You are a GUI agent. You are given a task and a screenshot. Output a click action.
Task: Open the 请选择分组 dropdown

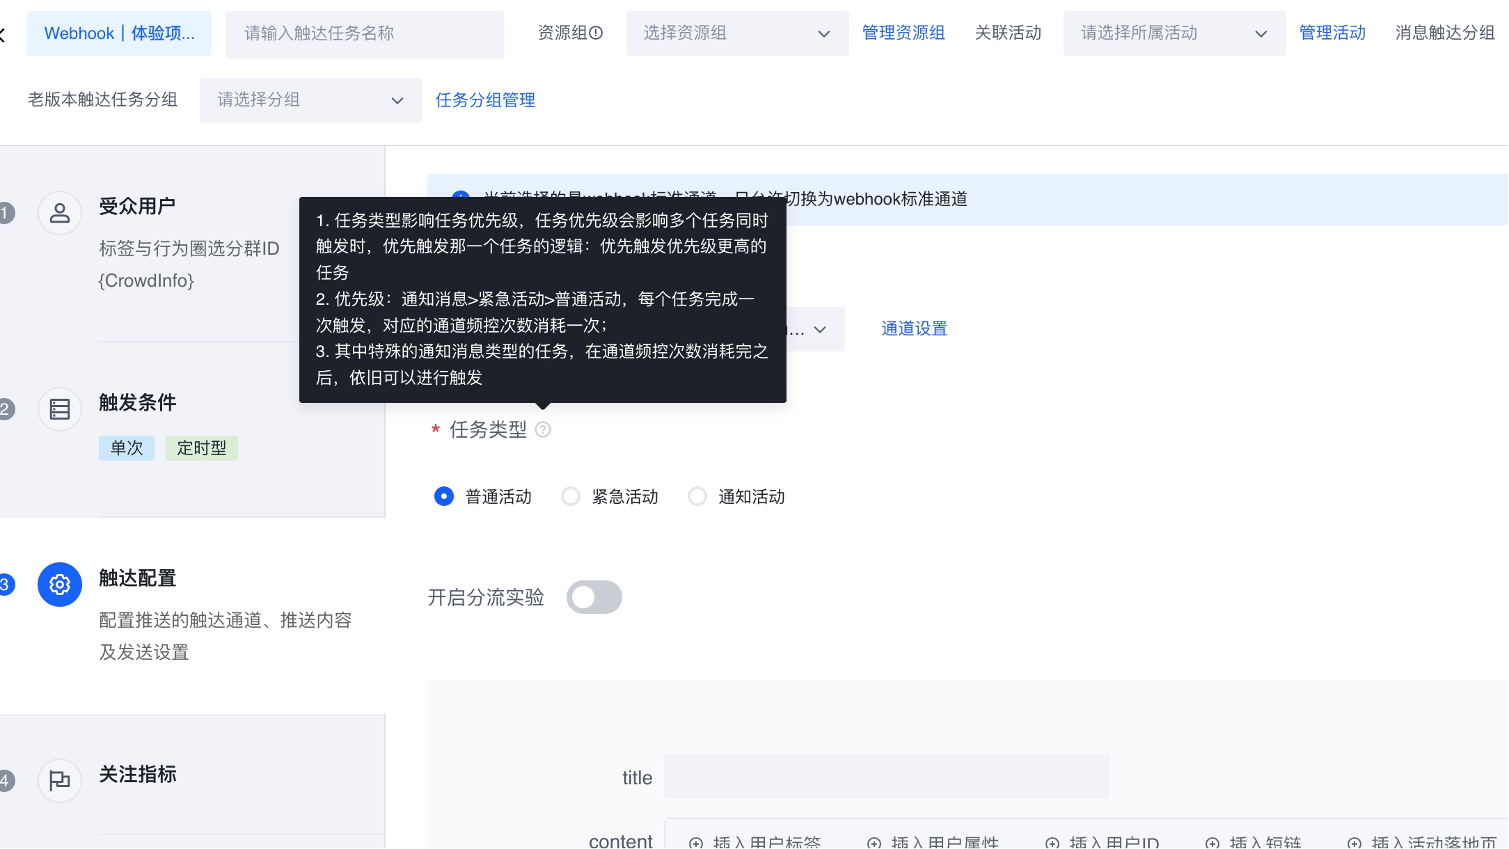pos(310,100)
